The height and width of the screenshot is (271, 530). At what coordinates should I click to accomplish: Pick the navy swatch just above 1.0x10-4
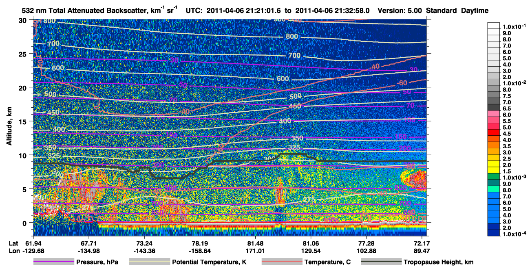pos(493,233)
